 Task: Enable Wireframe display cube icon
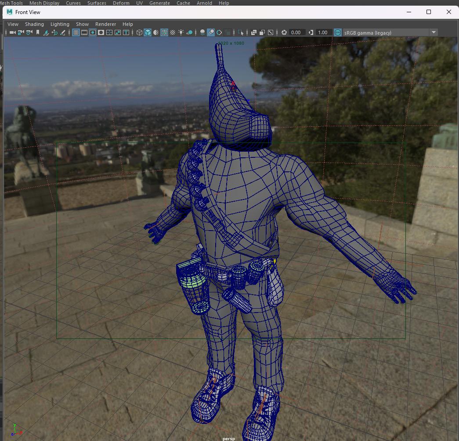point(139,32)
